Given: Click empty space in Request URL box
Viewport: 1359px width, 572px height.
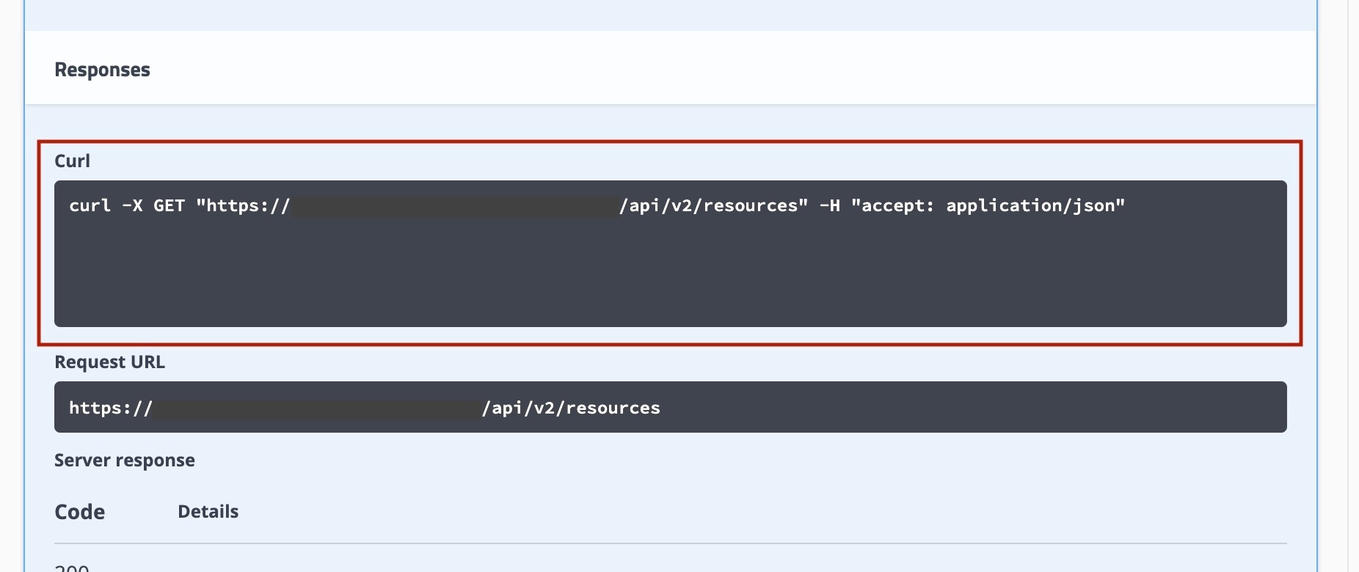Looking at the screenshot, I should (x=954, y=408).
